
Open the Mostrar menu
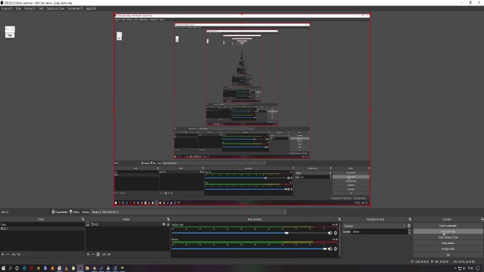tap(30, 8)
